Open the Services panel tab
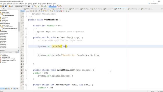 pos(9,9)
